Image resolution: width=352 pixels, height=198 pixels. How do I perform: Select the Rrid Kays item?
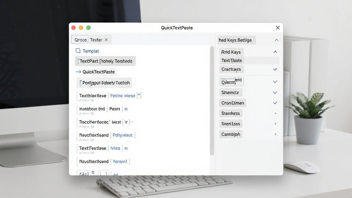pos(231,52)
